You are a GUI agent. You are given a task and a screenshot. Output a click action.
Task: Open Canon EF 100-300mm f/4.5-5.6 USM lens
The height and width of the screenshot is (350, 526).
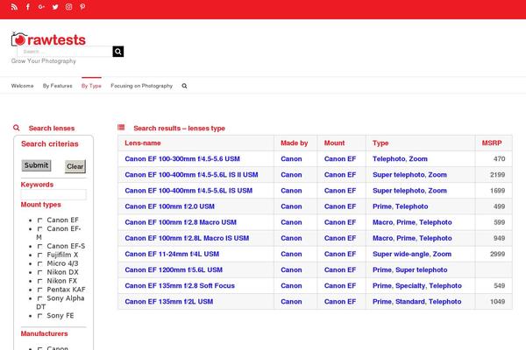[182, 158]
